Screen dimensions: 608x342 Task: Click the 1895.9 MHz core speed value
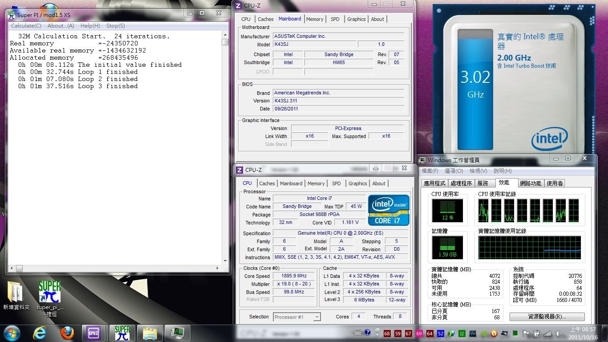tap(294, 276)
